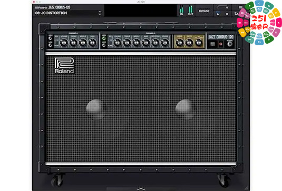
Task: Click the Roland JAZZ CHORUS-120 header logo
Action: click(52, 7)
